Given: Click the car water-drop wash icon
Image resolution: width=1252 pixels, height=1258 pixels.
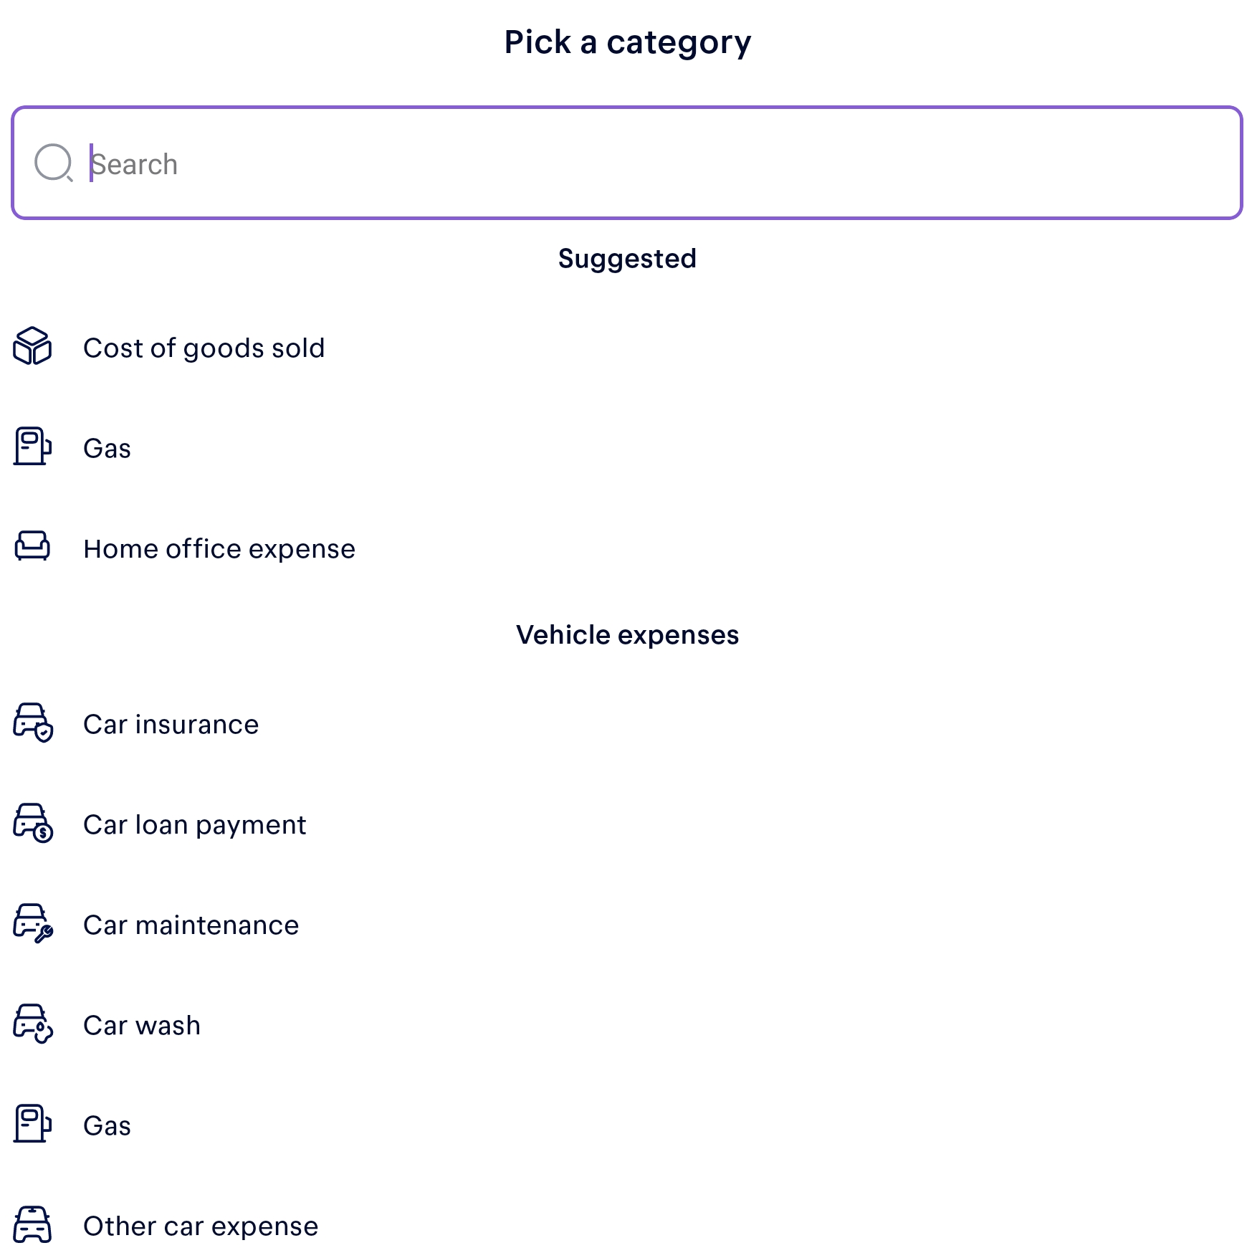Looking at the screenshot, I should pos(33,1024).
